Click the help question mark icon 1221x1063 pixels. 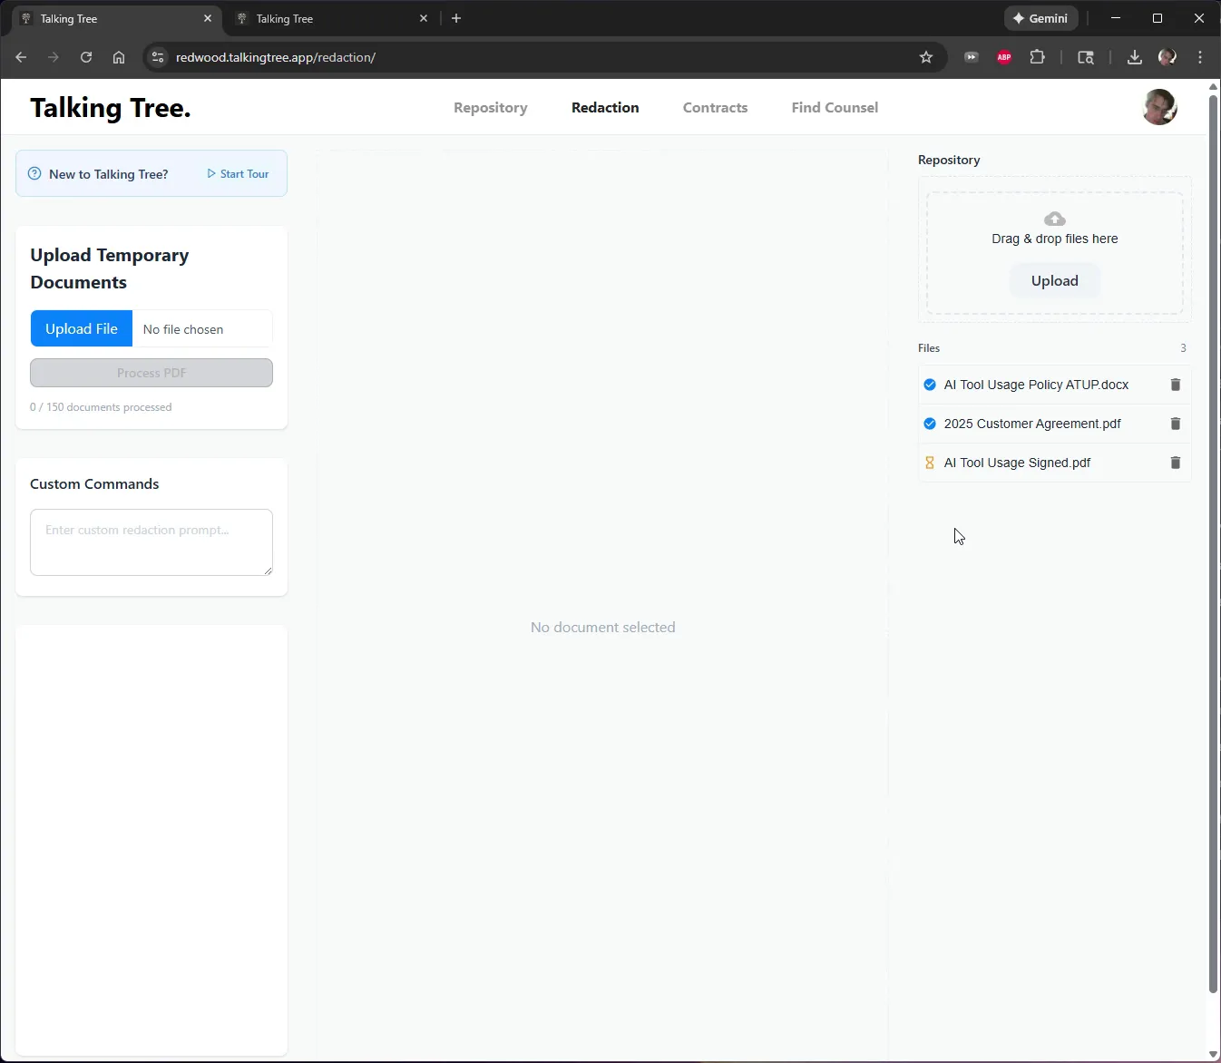point(34,173)
